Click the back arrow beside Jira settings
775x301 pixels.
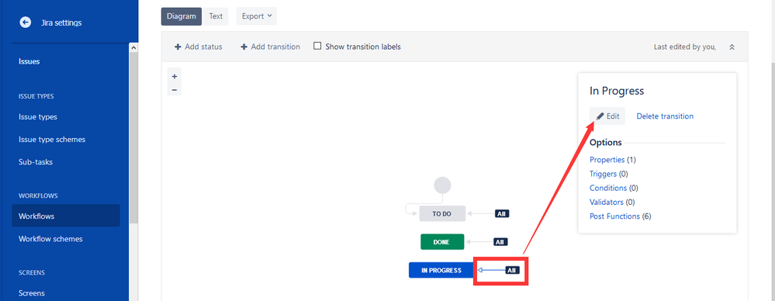coord(25,22)
